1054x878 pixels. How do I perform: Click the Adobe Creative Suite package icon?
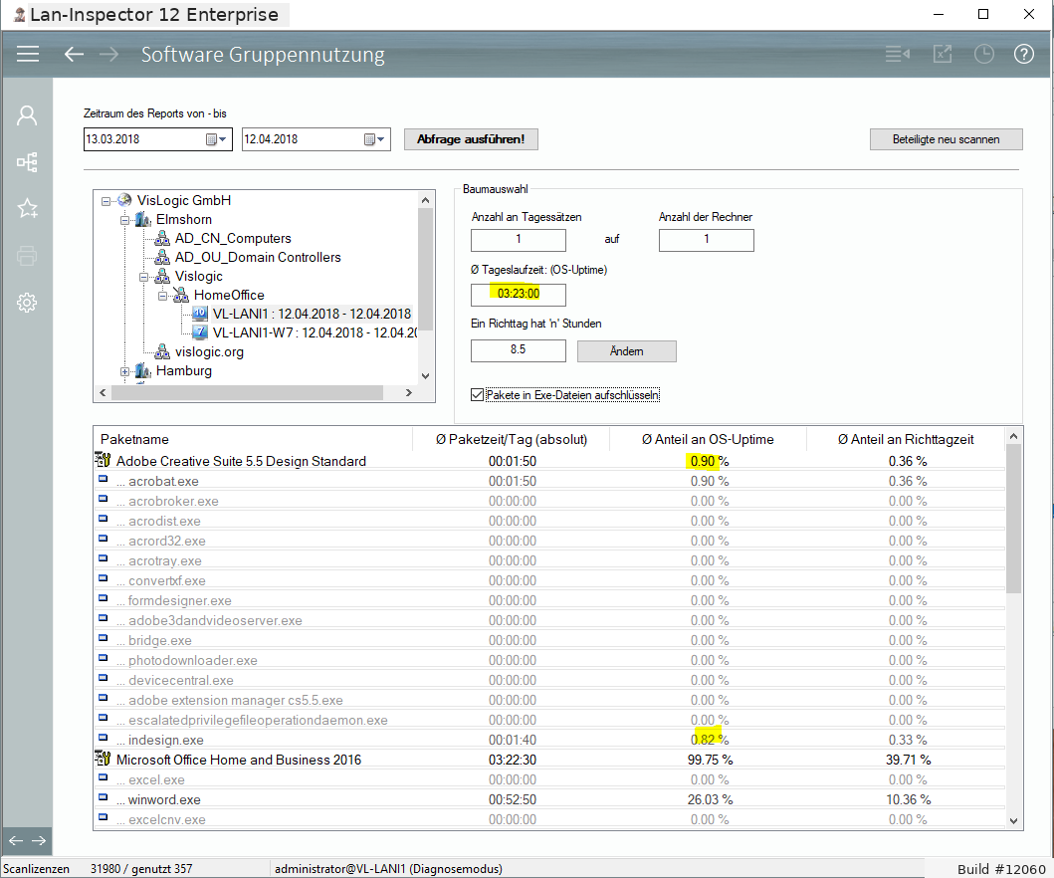(x=103, y=461)
